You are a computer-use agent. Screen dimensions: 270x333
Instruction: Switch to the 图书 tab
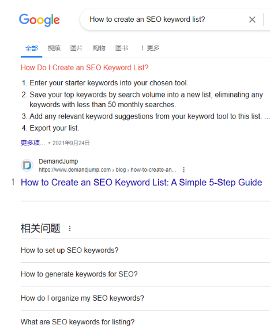(122, 48)
